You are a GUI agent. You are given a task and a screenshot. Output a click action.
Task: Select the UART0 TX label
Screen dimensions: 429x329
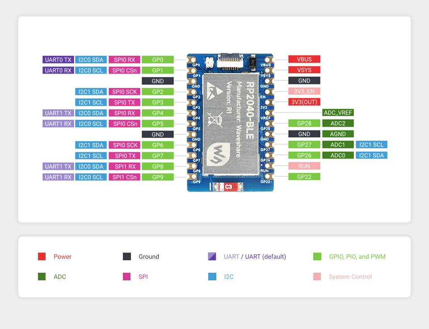click(x=58, y=59)
